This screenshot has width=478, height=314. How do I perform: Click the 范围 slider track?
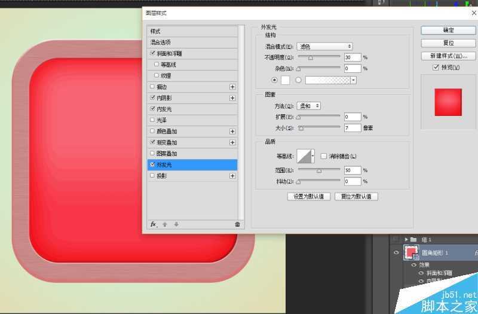[319, 169]
